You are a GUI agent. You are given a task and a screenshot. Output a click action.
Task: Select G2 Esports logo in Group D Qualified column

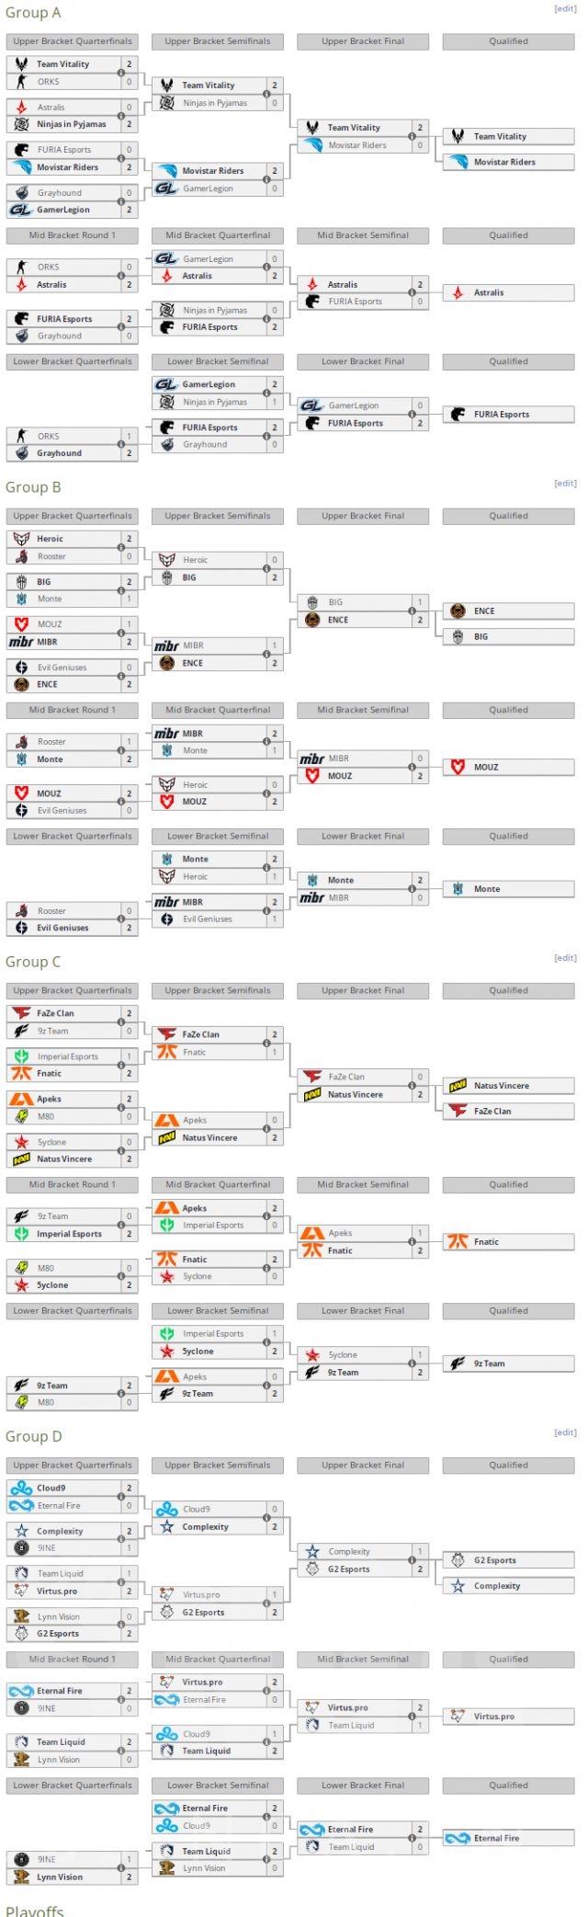click(458, 1560)
